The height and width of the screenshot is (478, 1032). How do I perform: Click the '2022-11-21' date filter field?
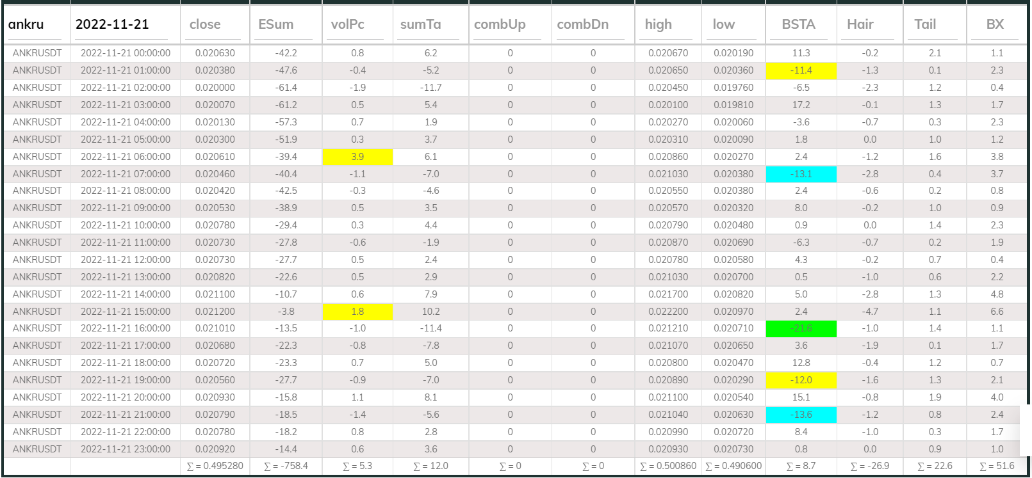(122, 25)
